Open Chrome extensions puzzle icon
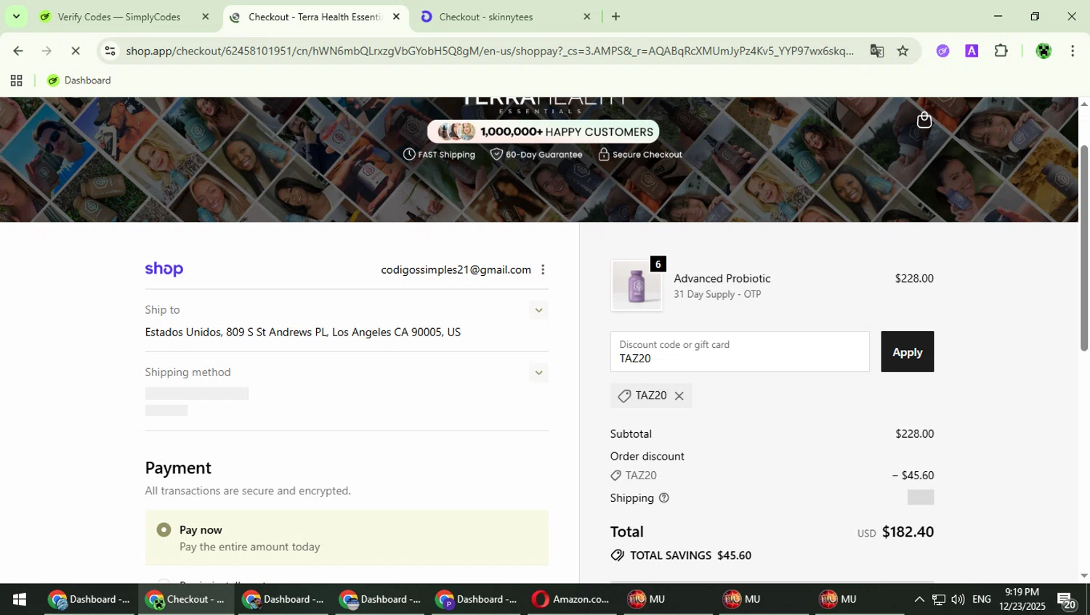The image size is (1090, 615). 1001,51
